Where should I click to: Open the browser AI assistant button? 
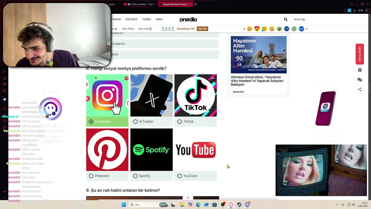click(361, 10)
